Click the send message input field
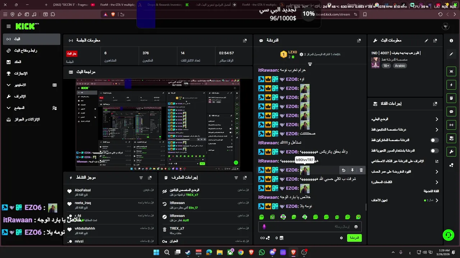The width and height of the screenshot is (460, 258). pos(310,226)
